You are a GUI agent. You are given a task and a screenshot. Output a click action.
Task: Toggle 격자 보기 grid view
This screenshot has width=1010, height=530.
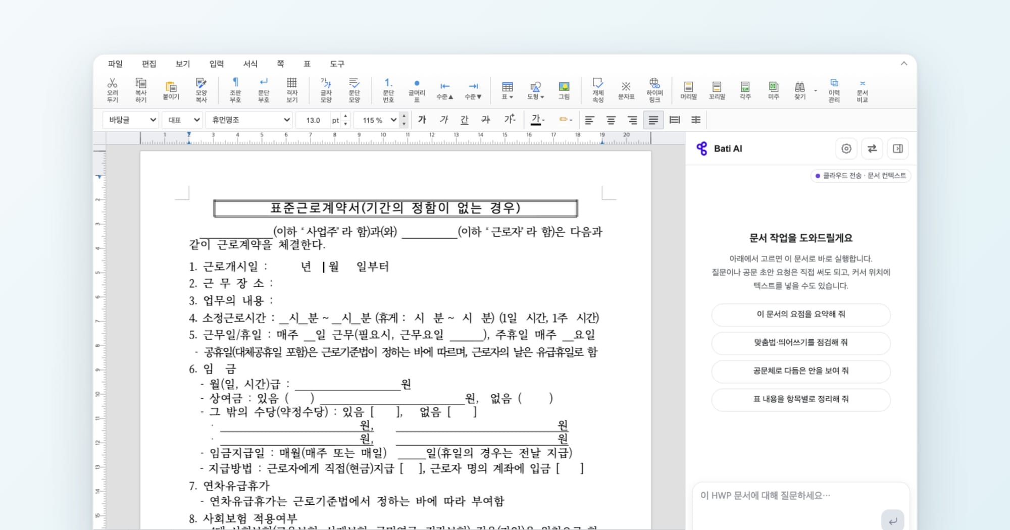pyautogui.click(x=292, y=90)
